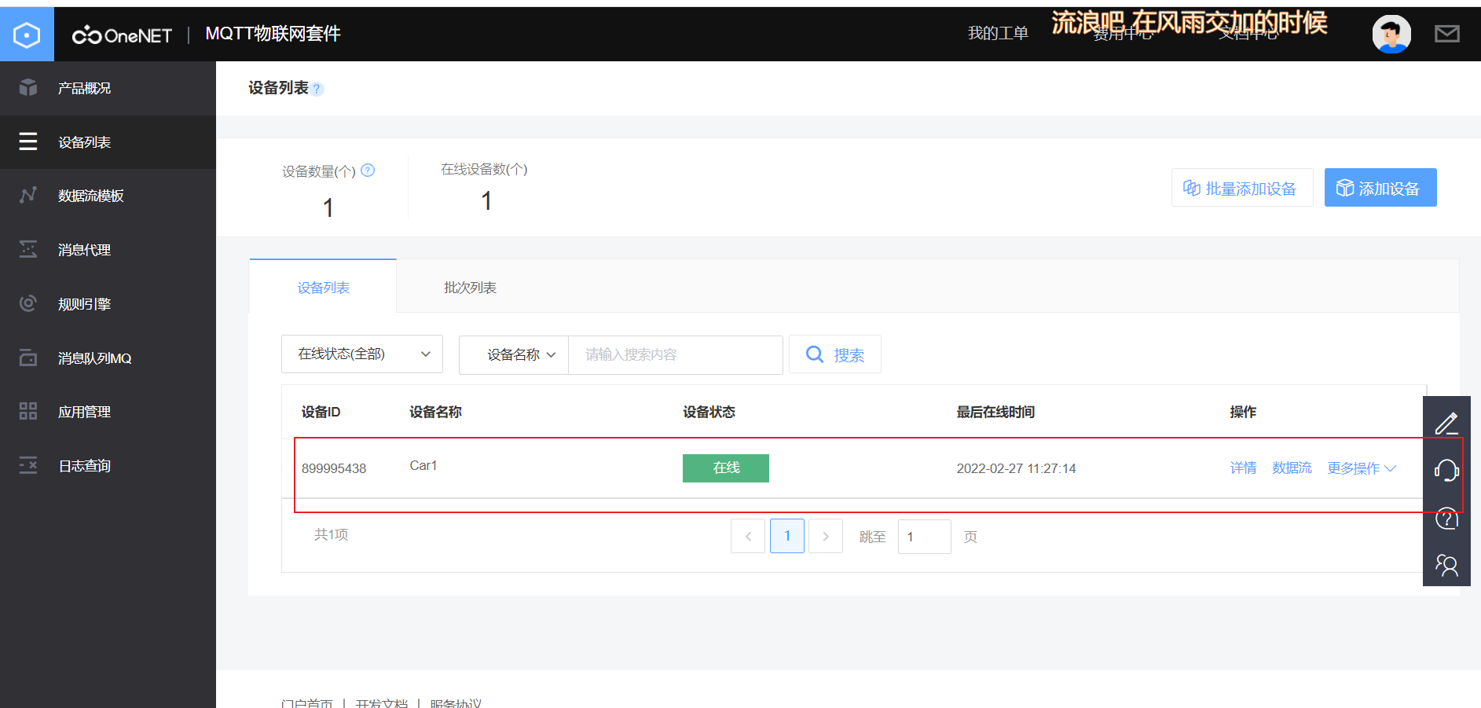Open 详情 for device Car1
Viewport: 1481px width, 708px height.
tap(1243, 468)
